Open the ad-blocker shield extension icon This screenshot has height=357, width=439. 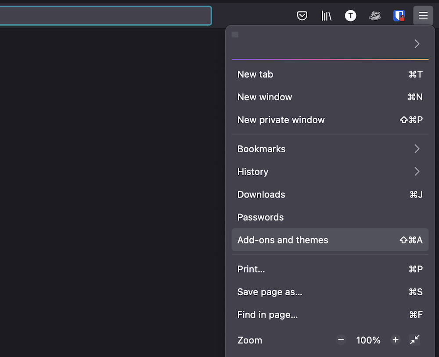pos(399,15)
